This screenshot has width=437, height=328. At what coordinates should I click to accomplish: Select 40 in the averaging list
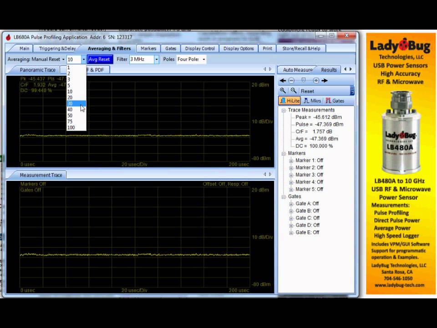point(76,110)
